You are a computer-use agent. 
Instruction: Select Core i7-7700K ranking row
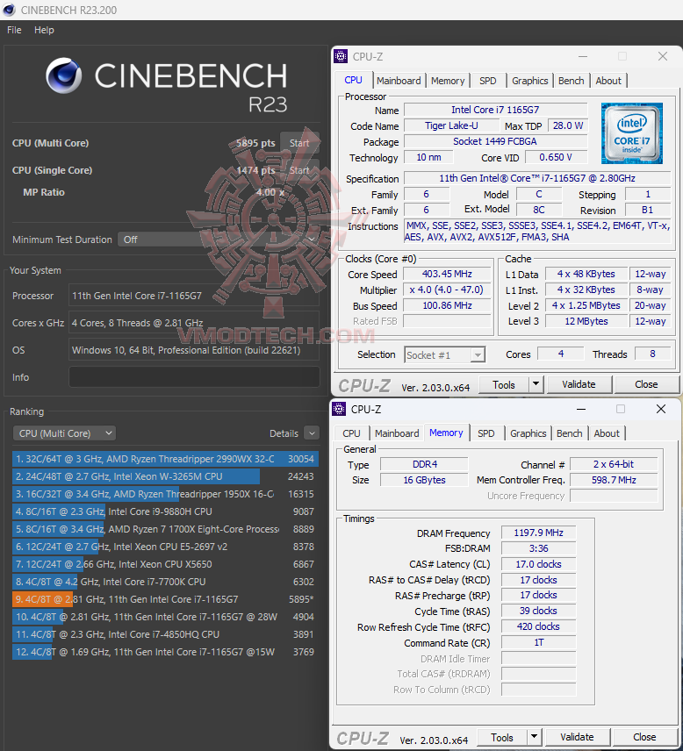165,582
